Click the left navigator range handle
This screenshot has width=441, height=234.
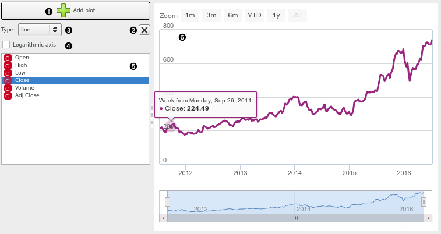pyautogui.click(x=167, y=202)
